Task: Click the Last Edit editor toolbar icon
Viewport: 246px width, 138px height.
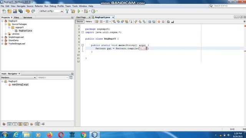Action: pos(97,21)
